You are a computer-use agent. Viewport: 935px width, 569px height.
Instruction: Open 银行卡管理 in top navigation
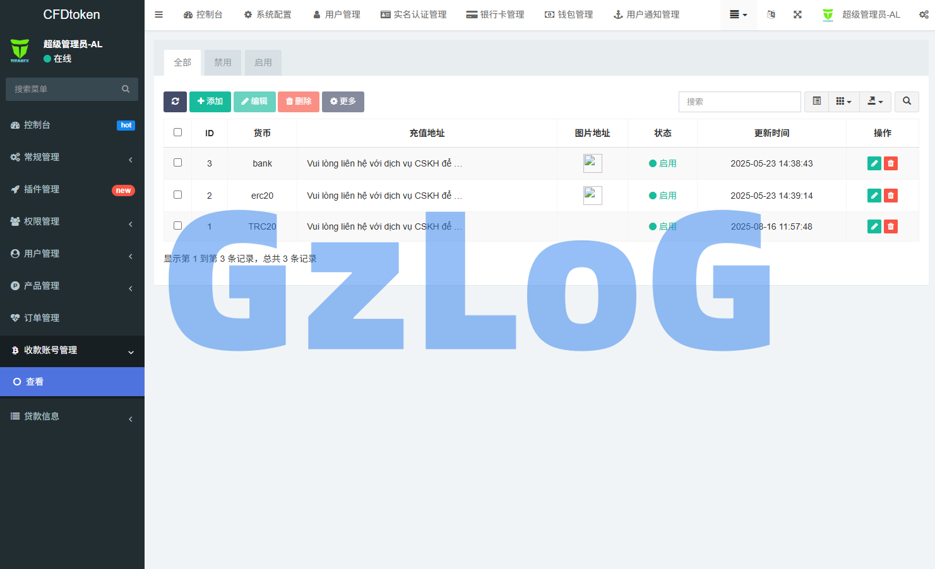click(495, 15)
